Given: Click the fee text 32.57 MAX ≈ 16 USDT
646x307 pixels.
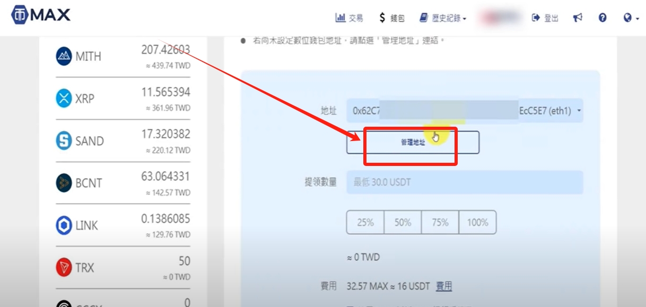Looking at the screenshot, I should (388, 286).
